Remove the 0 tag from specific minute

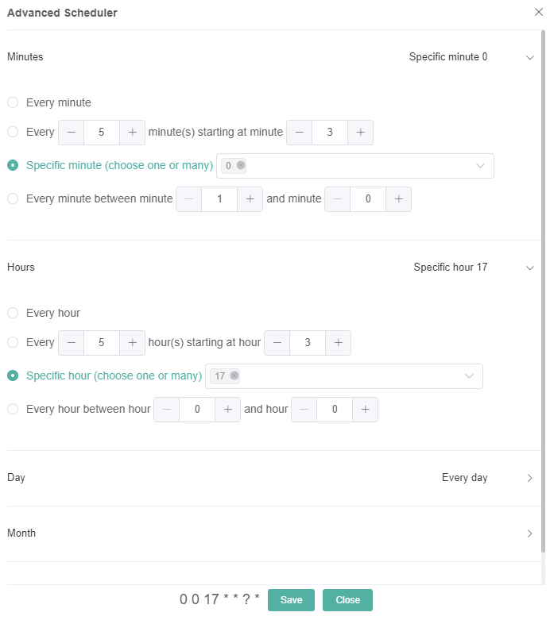pos(241,166)
